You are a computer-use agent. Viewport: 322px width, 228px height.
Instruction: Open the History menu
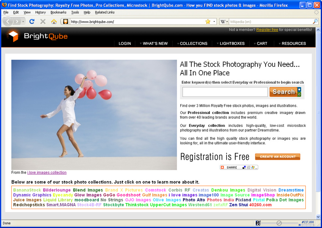click(41, 12)
